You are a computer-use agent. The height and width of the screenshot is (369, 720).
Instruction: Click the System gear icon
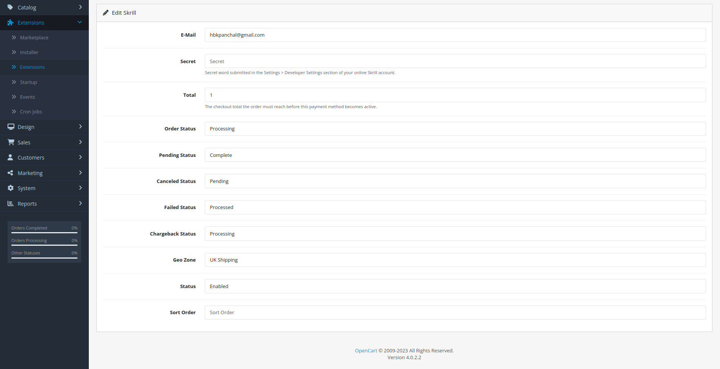[10, 188]
